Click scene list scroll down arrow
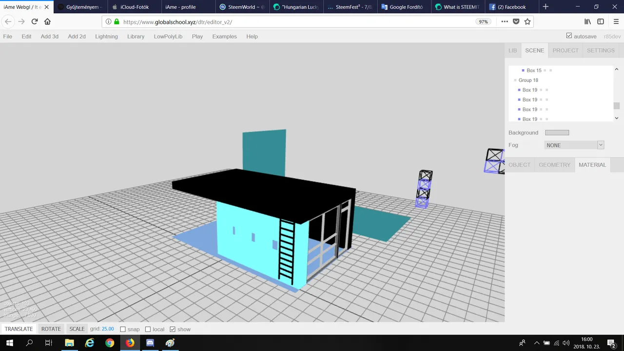Viewport: 624px width, 351px height. [616, 118]
